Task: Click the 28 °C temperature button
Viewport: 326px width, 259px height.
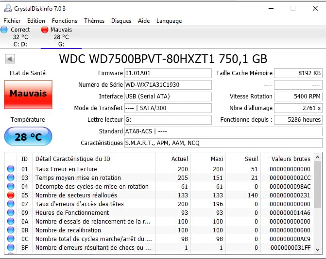Action: point(28,136)
